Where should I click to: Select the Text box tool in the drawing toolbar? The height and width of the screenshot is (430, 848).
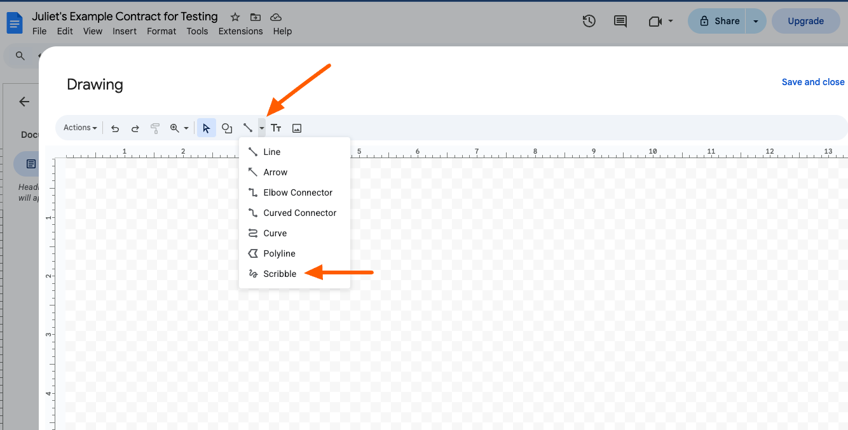(277, 128)
